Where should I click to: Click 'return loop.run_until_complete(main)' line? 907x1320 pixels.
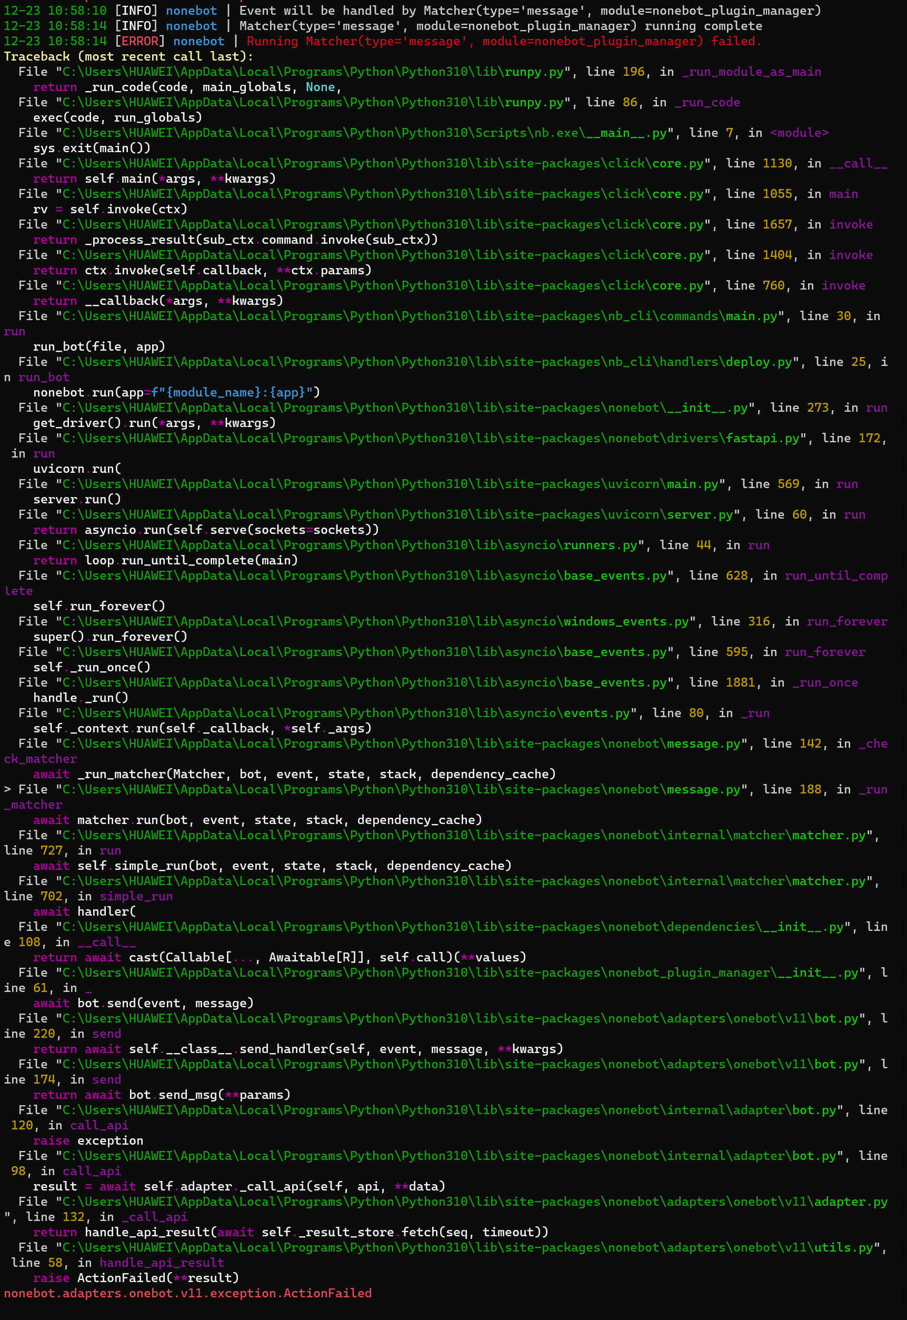[x=165, y=561]
